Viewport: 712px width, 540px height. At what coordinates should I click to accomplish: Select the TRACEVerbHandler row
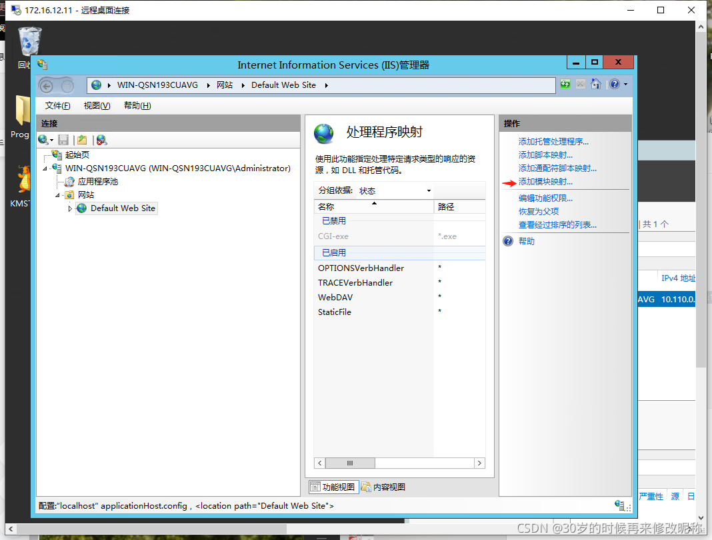[x=399, y=283]
